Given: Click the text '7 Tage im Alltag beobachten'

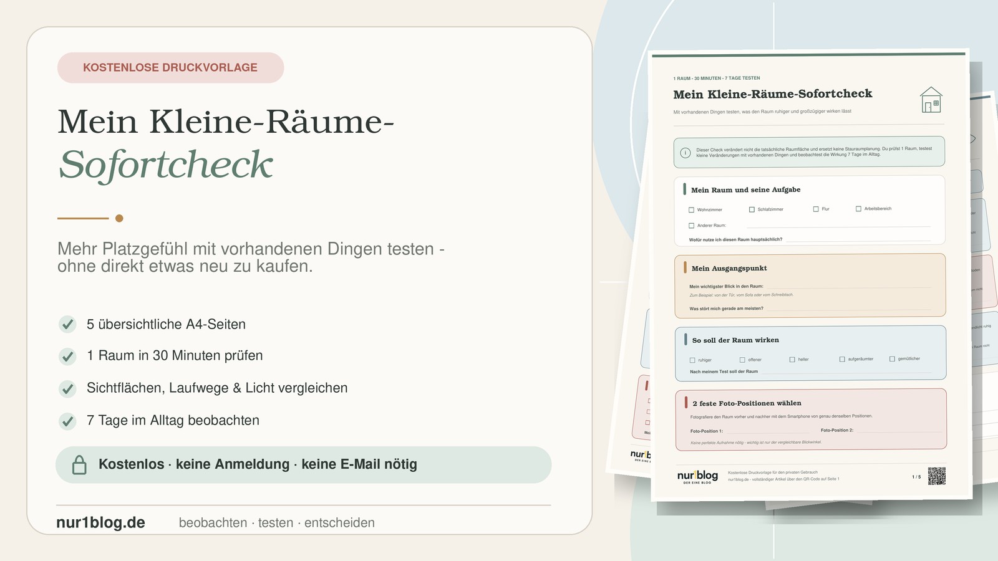Looking at the screenshot, I should (x=173, y=420).
